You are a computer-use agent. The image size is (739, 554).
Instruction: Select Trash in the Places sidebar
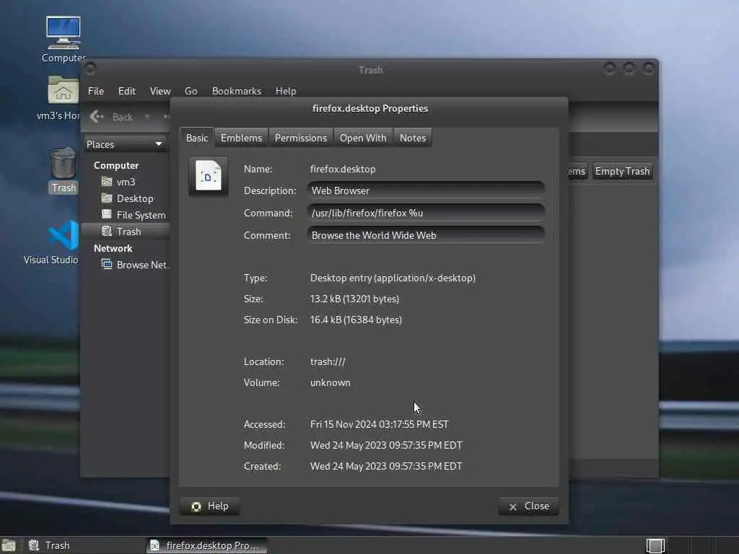coord(126,232)
